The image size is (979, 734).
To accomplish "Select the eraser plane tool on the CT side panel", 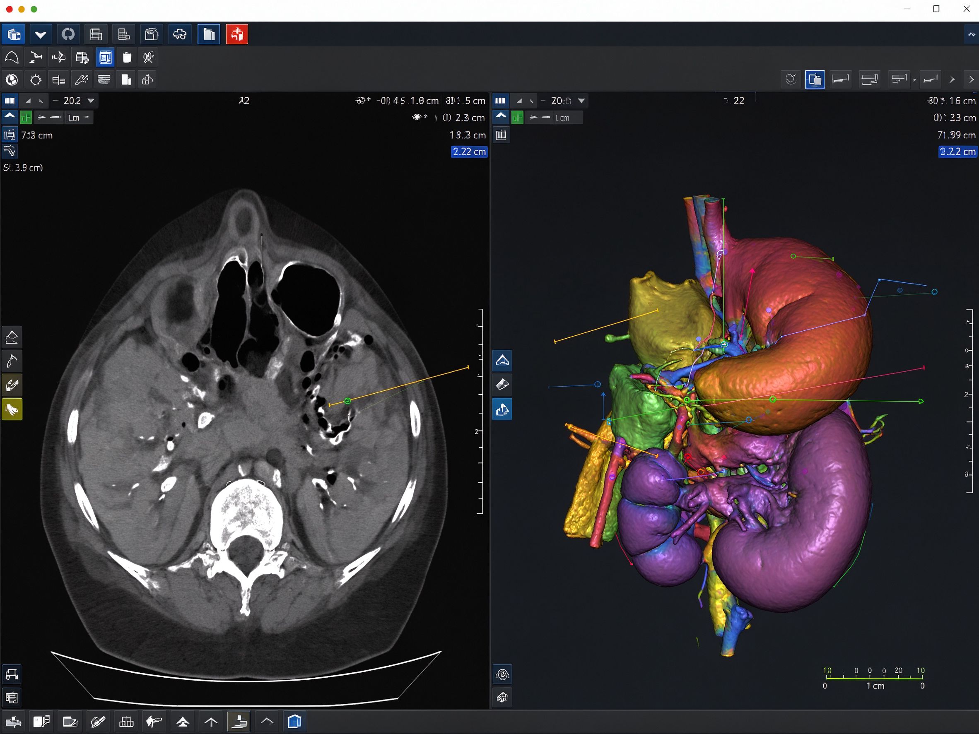I will [12, 337].
